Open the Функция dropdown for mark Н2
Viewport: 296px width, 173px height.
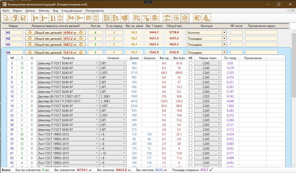[224, 39]
